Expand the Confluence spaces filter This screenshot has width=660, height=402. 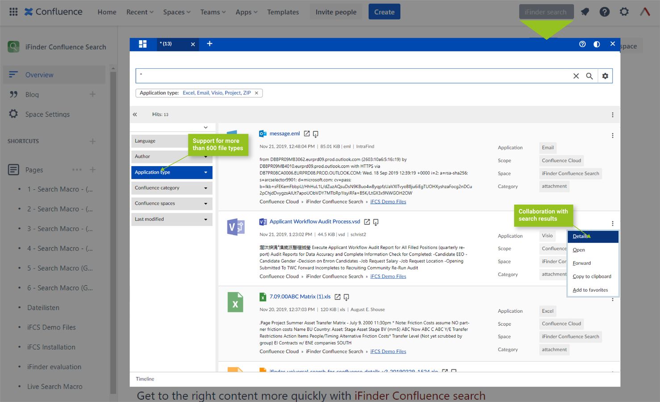pyautogui.click(x=172, y=204)
